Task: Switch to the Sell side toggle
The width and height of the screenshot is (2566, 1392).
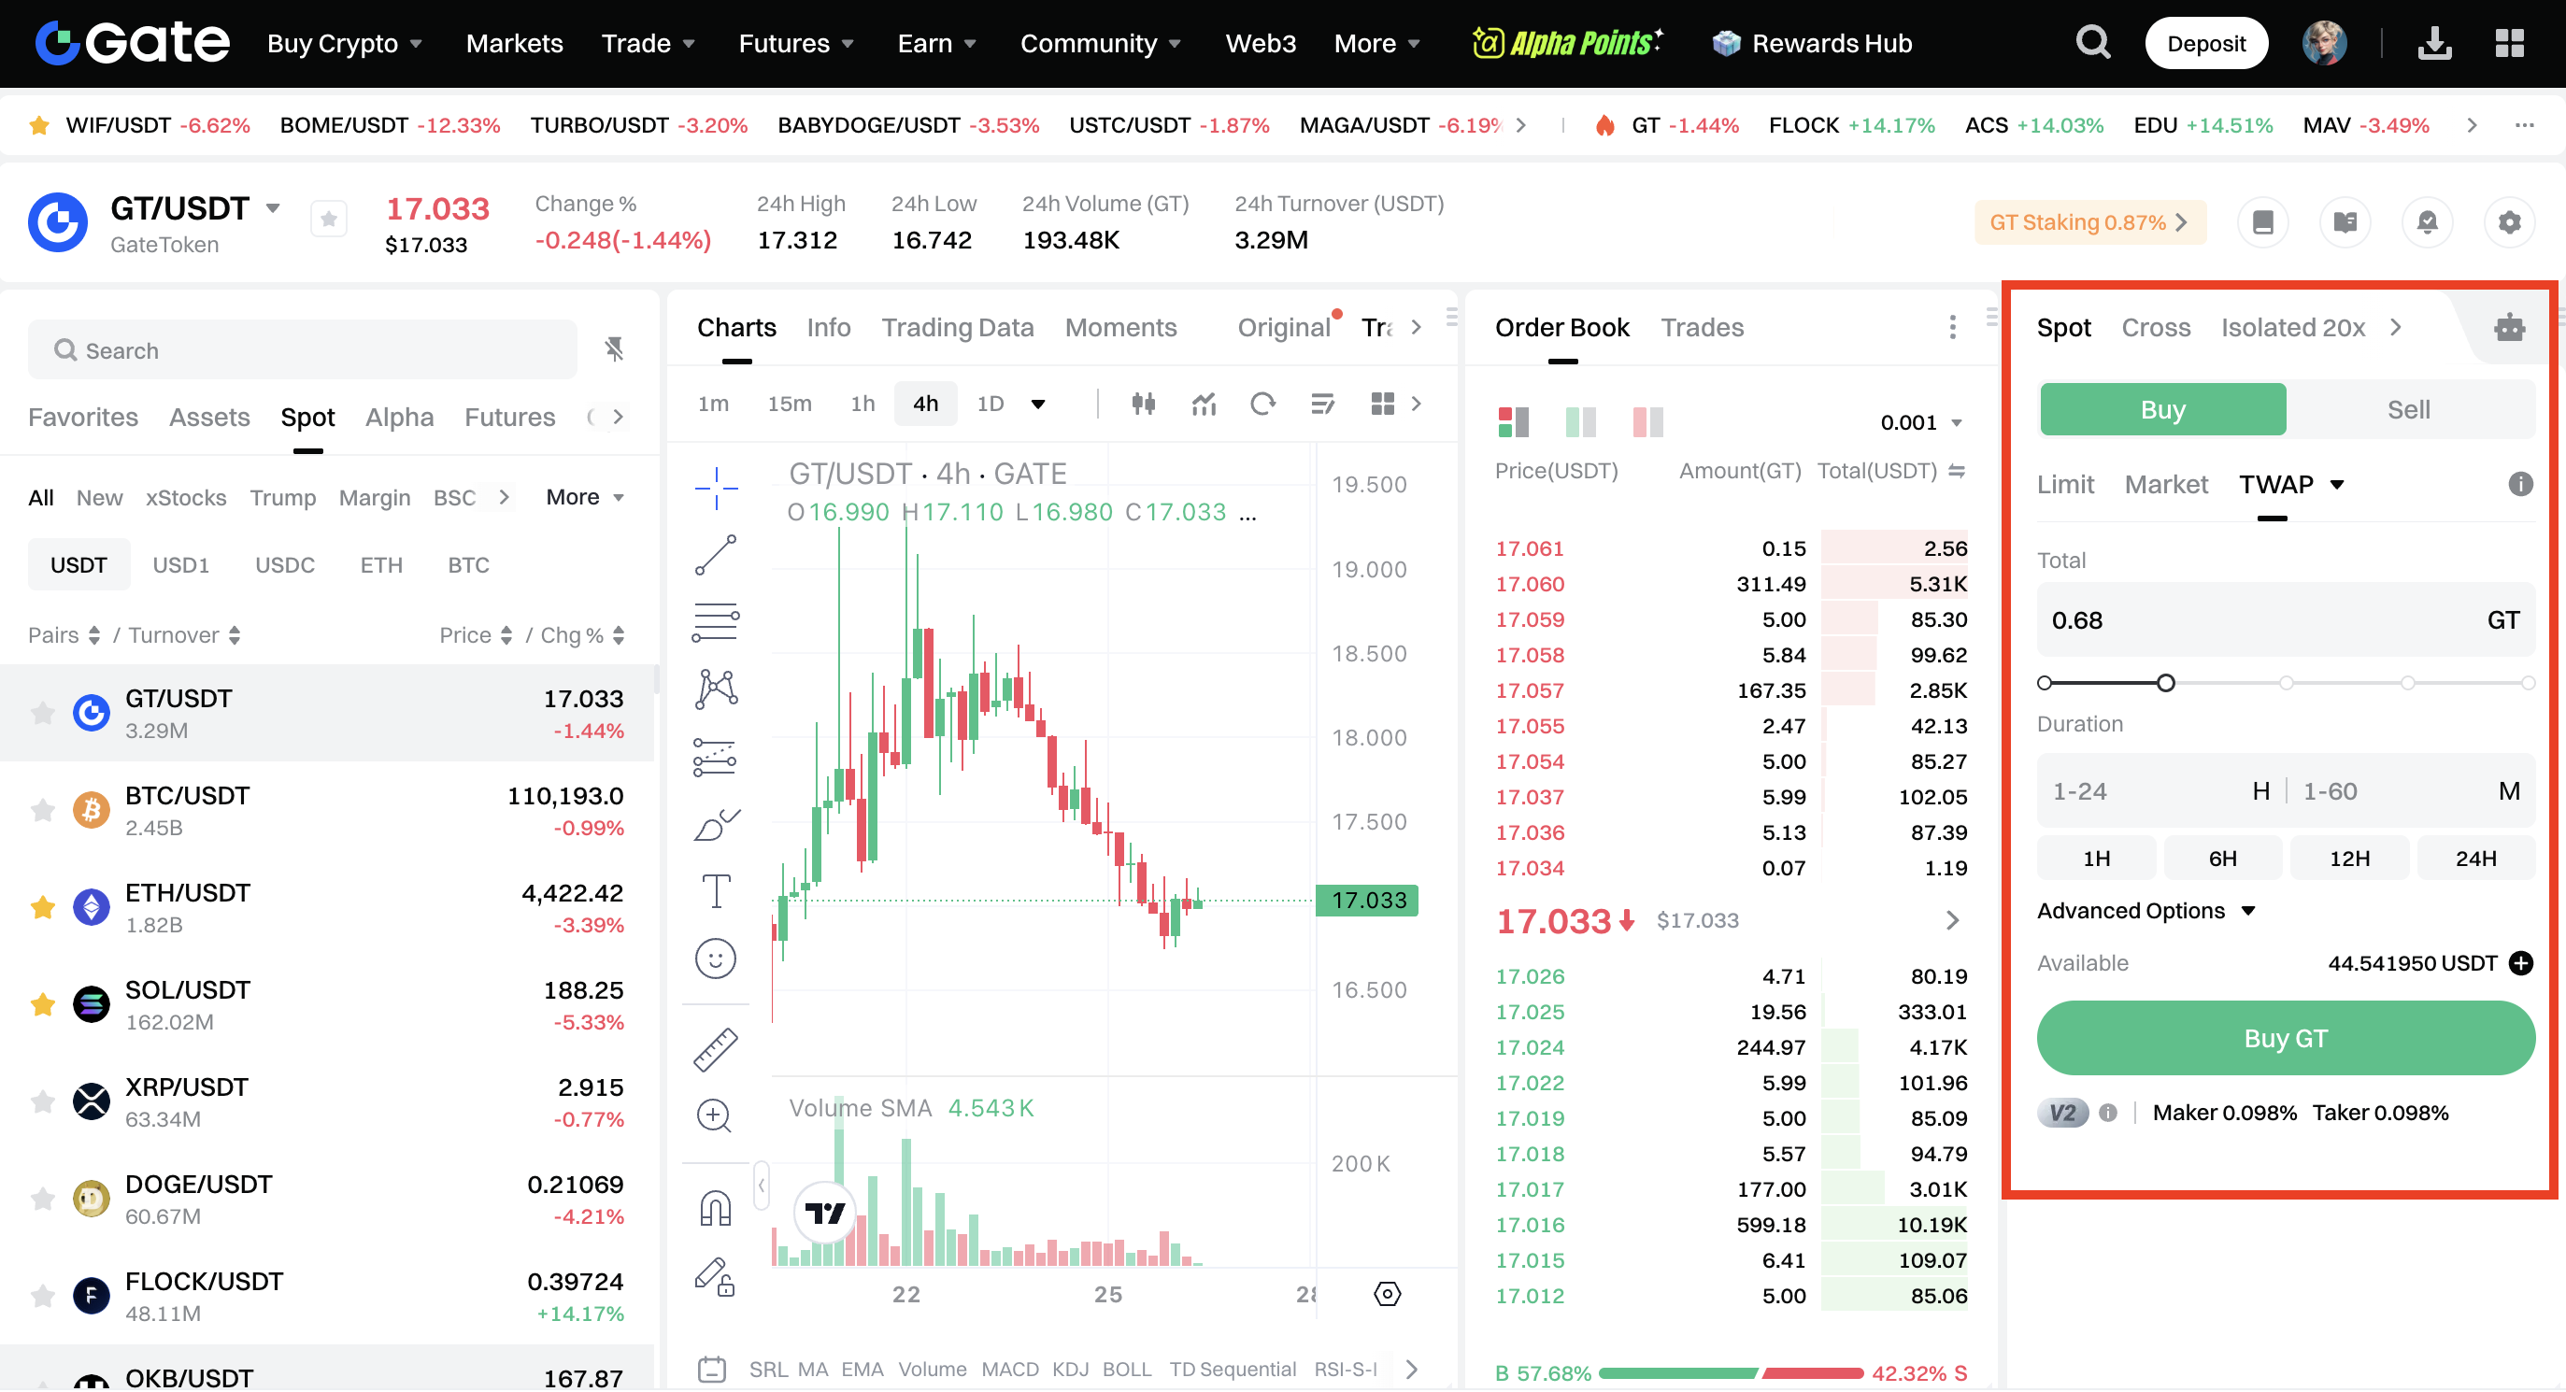Action: (2408, 409)
